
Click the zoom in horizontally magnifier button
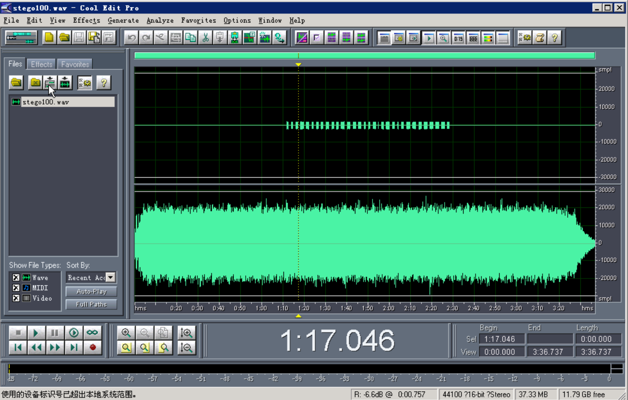[x=126, y=333]
